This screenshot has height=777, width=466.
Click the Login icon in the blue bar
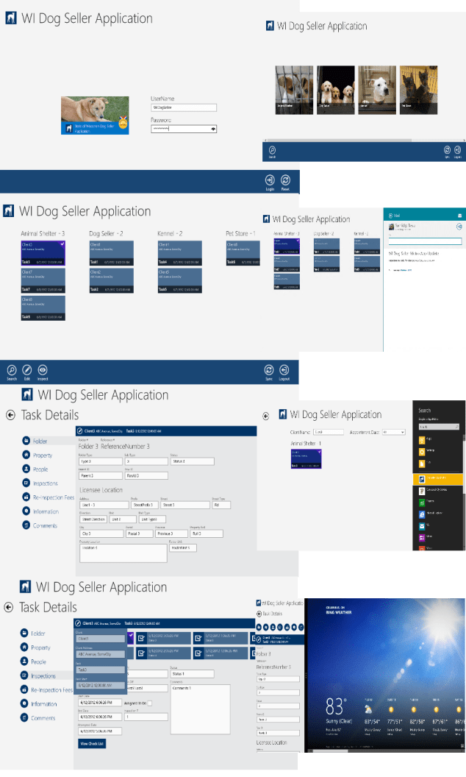pyautogui.click(x=270, y=180)
